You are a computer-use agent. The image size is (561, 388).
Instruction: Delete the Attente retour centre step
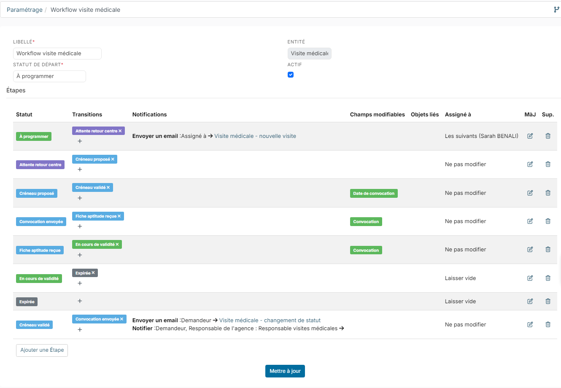pyautogui.click(x=548, y=164)
